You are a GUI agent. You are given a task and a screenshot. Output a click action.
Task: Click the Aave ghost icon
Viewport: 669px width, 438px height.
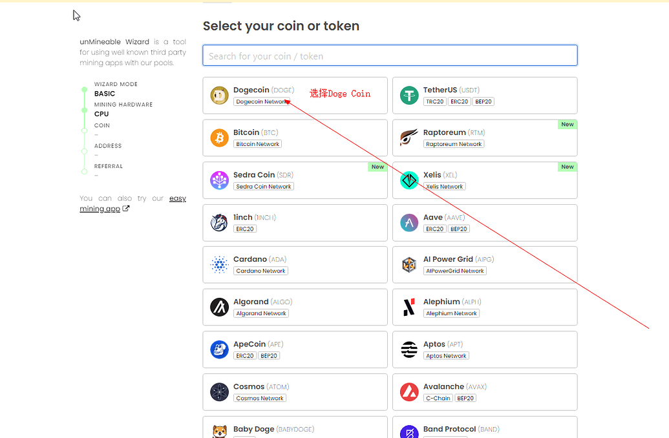(409, 222)
